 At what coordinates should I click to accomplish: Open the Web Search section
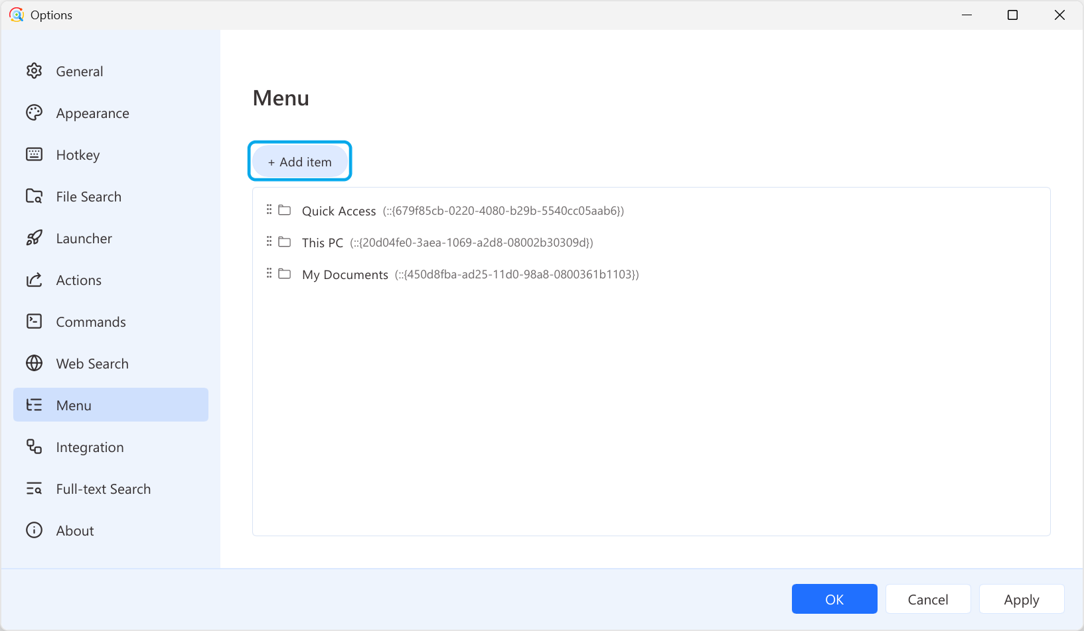pyautogui.click(x=111, y=363)
